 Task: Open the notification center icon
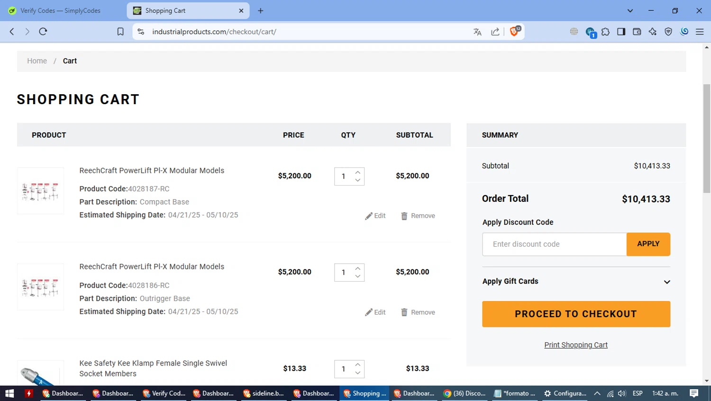coord(694,393)
